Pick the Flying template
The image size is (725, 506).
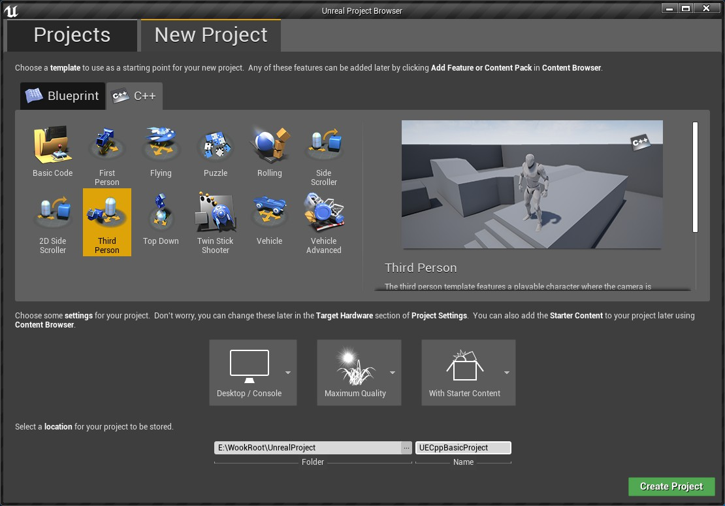[x=161, y=152]
